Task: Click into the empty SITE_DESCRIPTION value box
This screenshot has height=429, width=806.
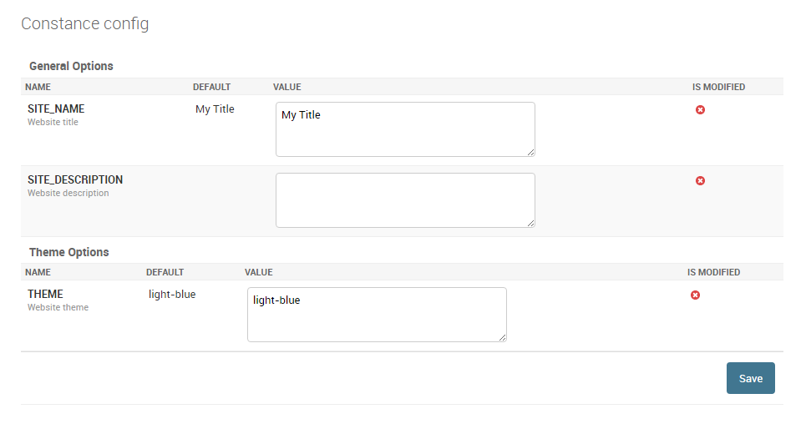Action: point(405,200)
